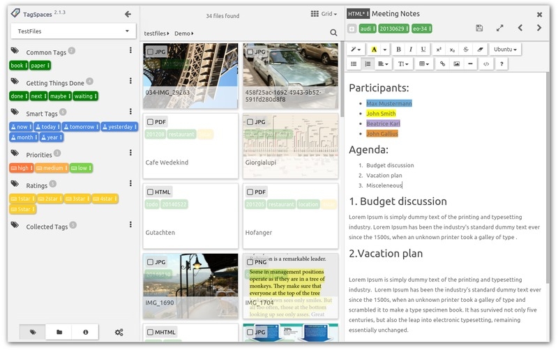Click the book tag

[x=19, y=66]
